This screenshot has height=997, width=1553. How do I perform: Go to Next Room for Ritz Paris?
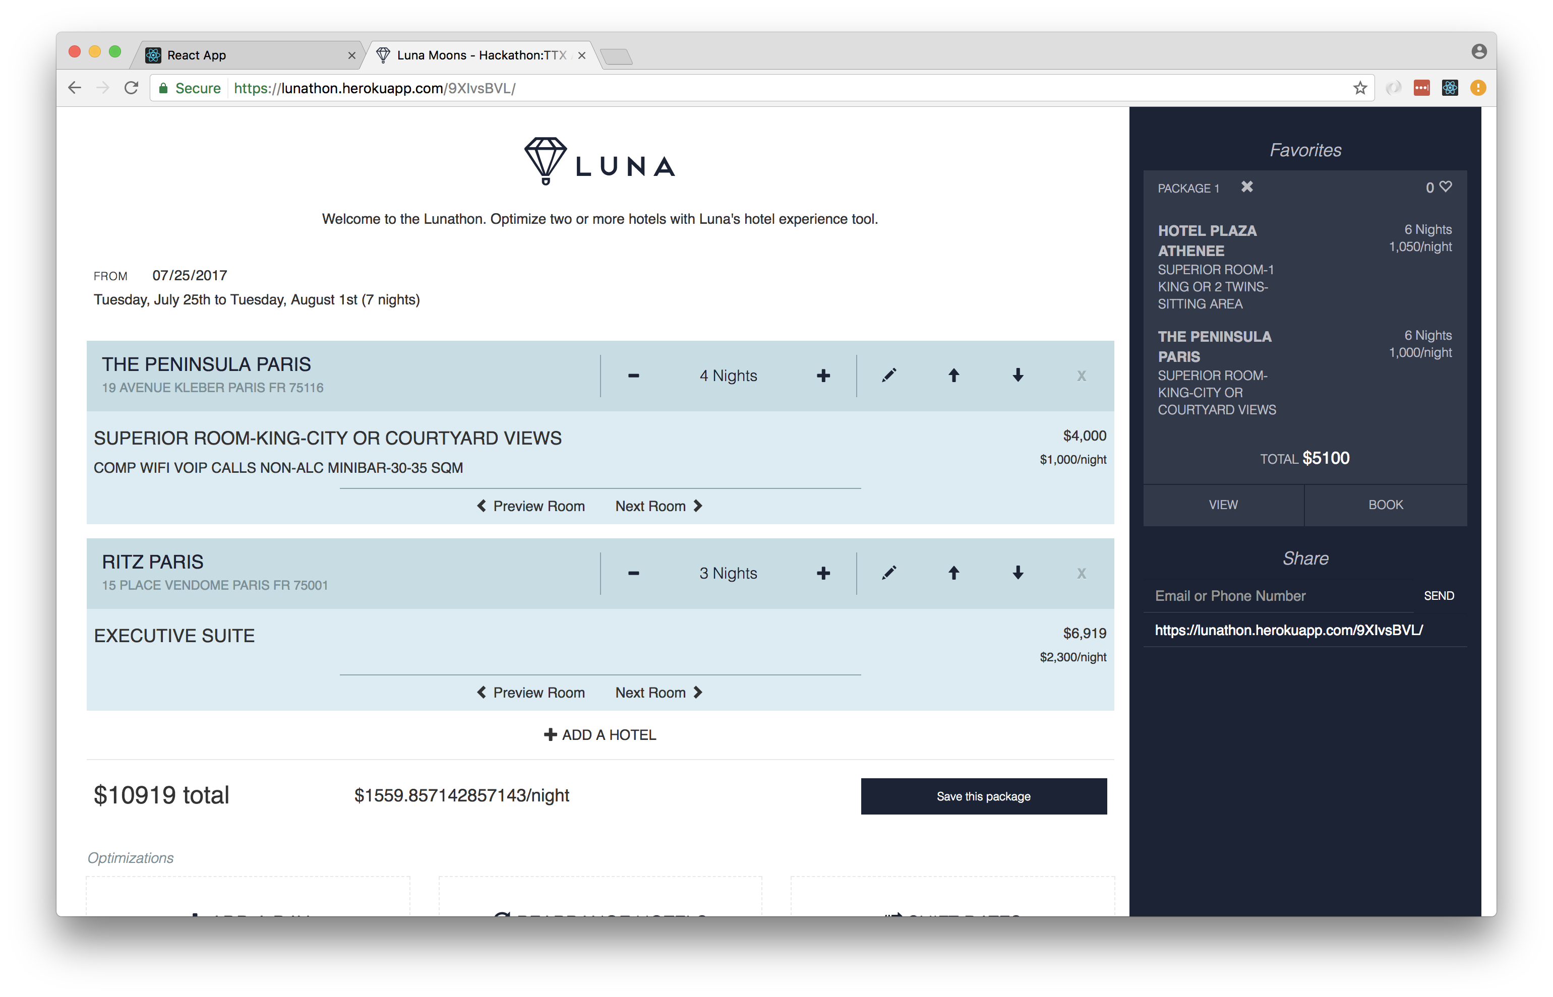pyautogui.click(x=658, y=693)
